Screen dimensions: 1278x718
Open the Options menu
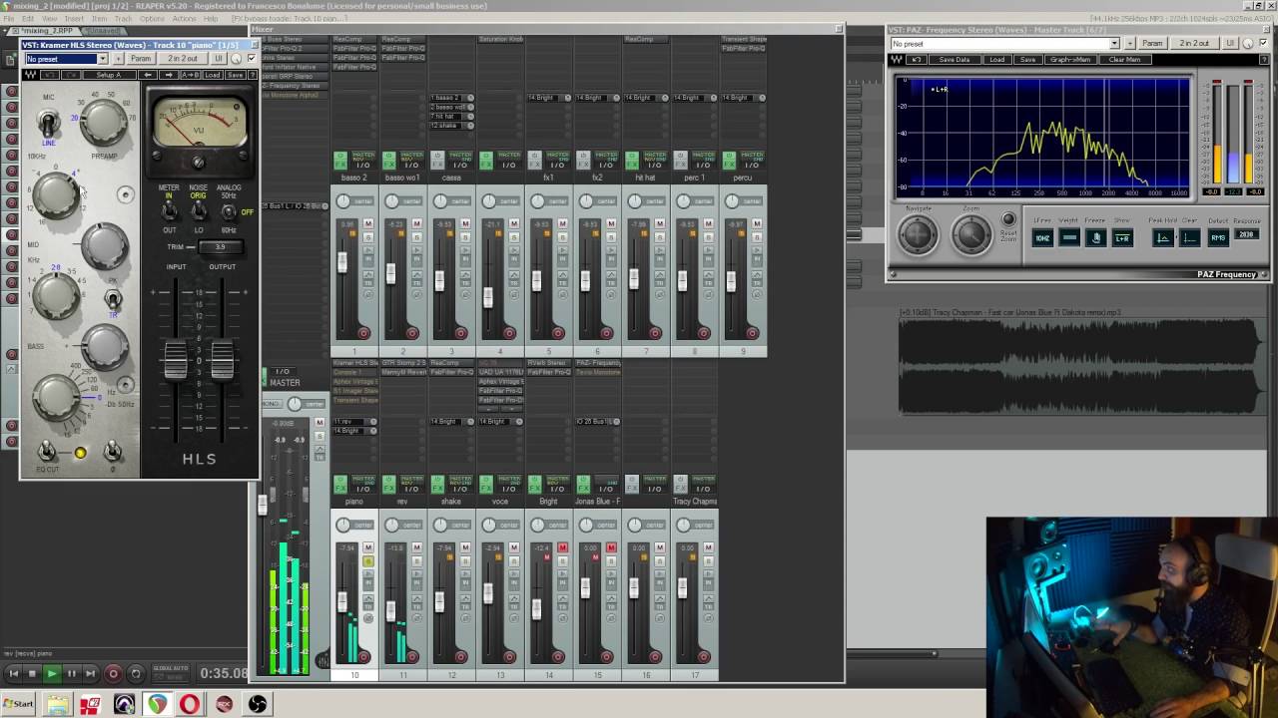[x=152, y=19]
